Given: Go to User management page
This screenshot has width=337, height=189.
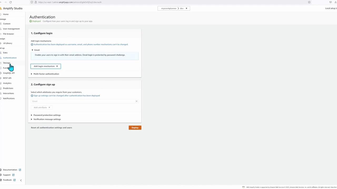Looking at the screenshot, I should point(11,29).
